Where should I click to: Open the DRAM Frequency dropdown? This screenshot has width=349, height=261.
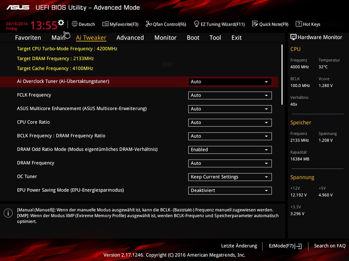point(230,164)
